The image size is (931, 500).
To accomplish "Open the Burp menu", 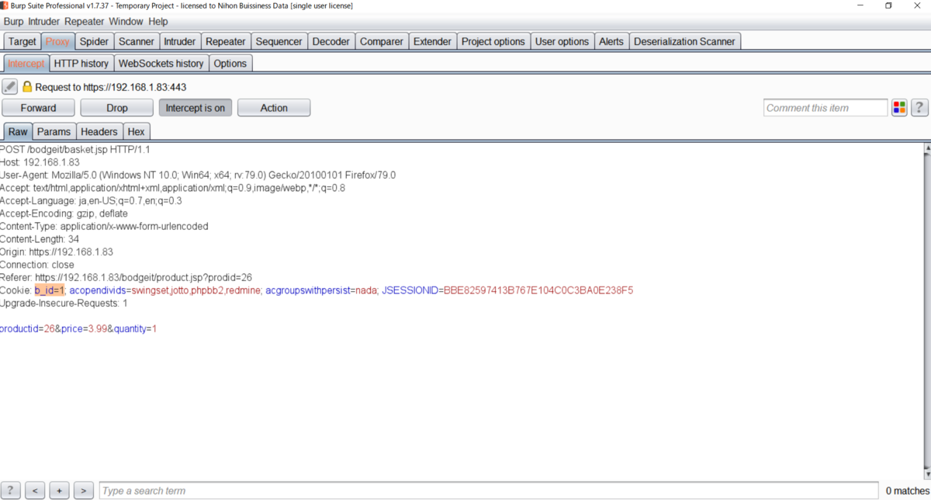I will tap(14, 22).
